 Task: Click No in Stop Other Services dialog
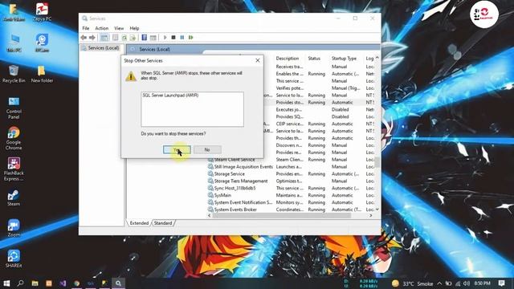coord(207,150)
